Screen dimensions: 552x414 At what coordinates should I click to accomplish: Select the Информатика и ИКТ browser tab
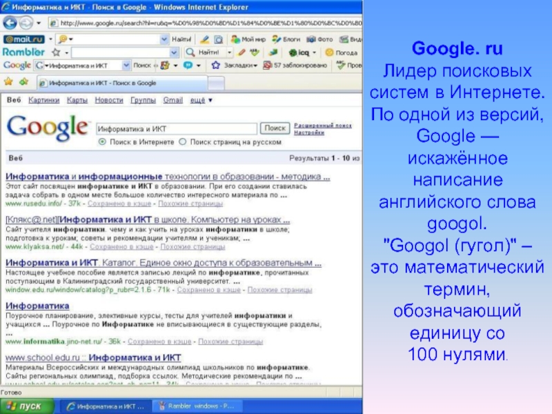[122, 83]
